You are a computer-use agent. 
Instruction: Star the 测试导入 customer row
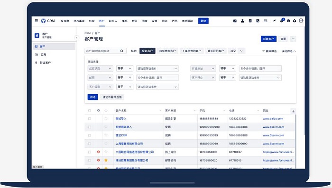click(106, 118)
